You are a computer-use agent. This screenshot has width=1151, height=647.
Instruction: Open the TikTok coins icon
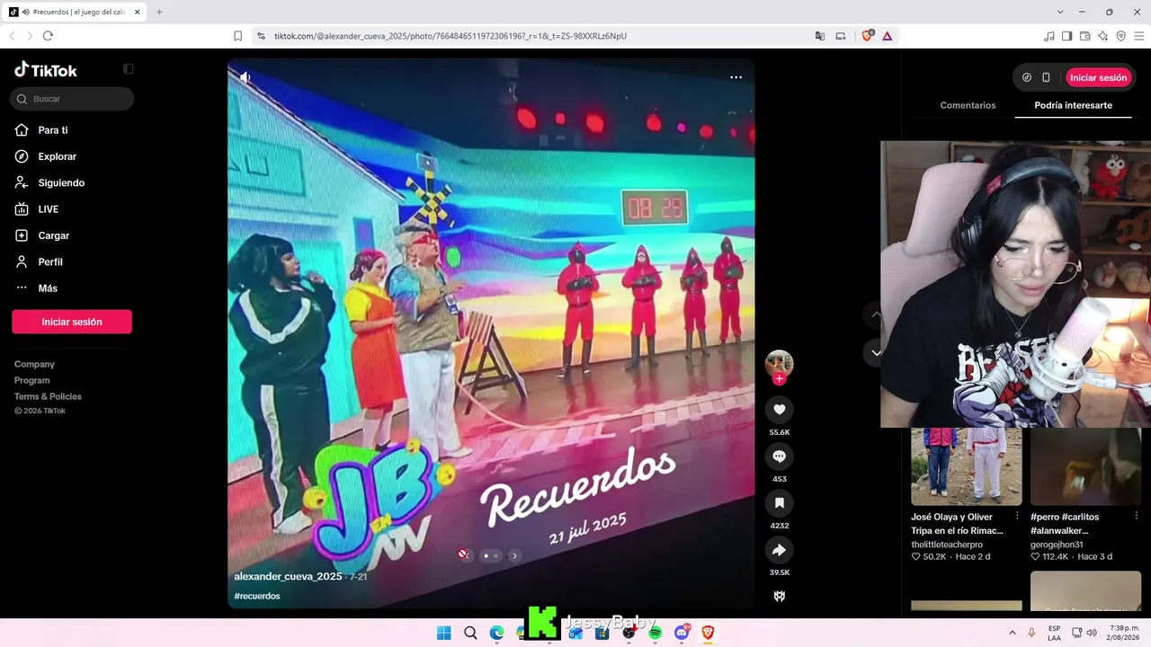pyautogui.click(x=1027, y=77)
